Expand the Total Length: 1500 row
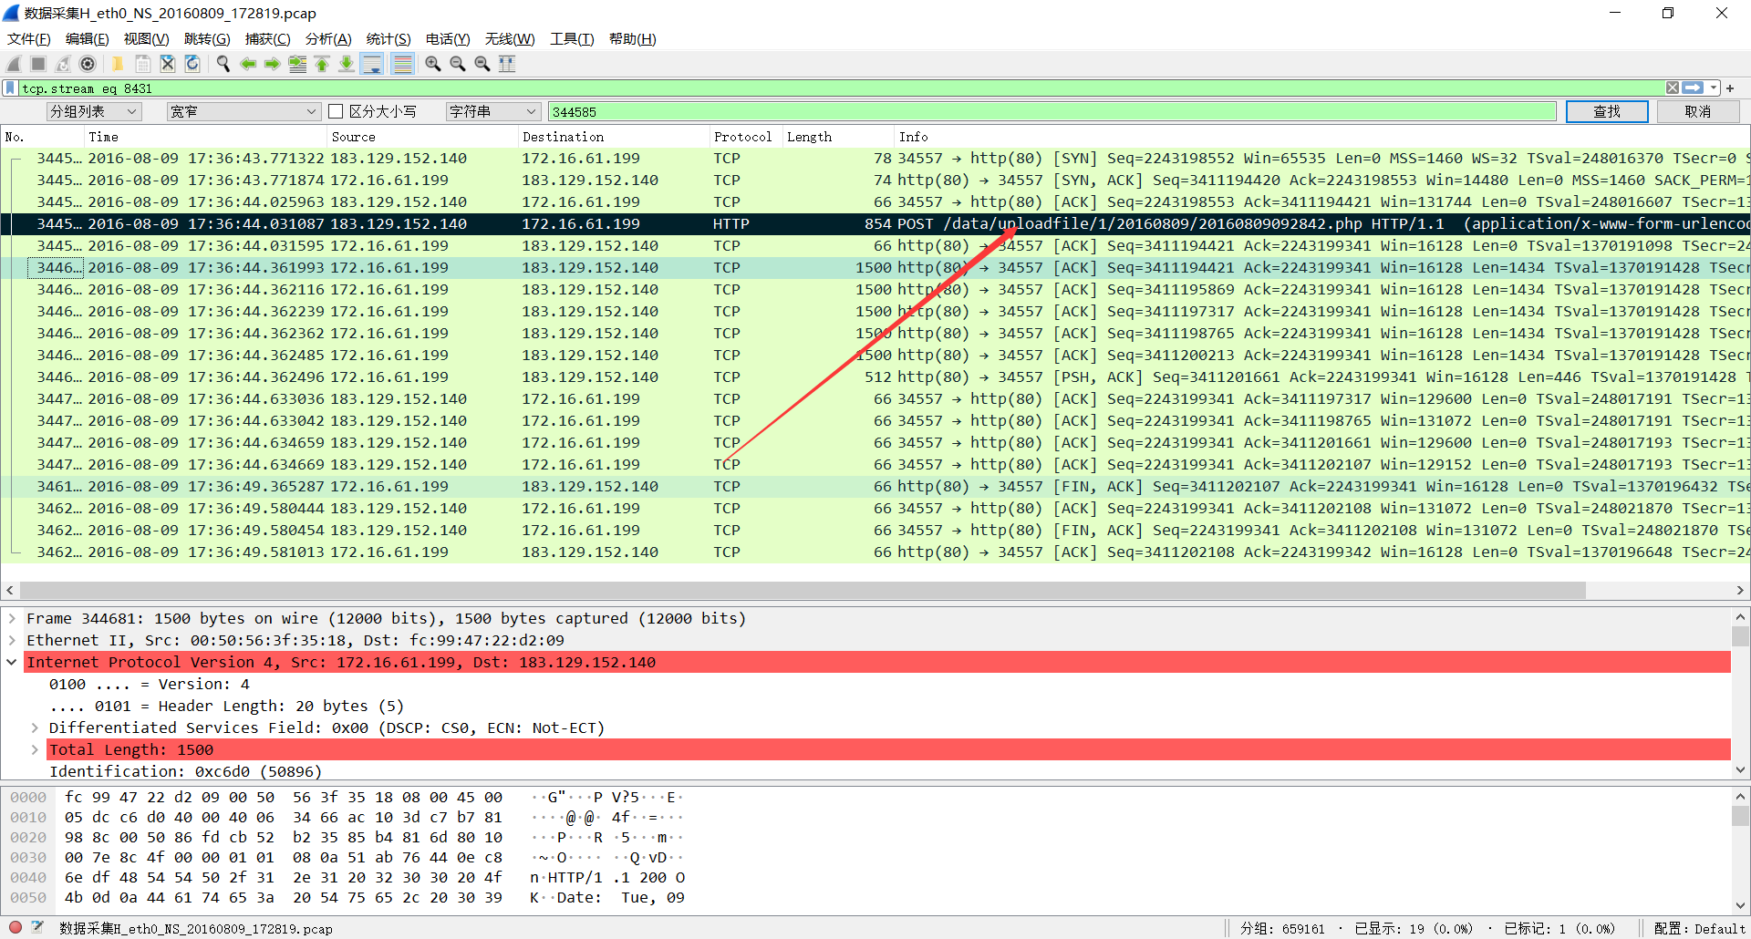This screenshot has width=1751, height=939. [x=35, y=749]
